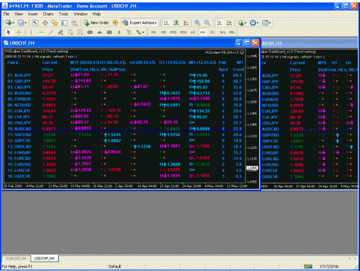The image size is (360, 271).
Task: Open the Navigator folder-star icon
Action: [x=55, y=22]
